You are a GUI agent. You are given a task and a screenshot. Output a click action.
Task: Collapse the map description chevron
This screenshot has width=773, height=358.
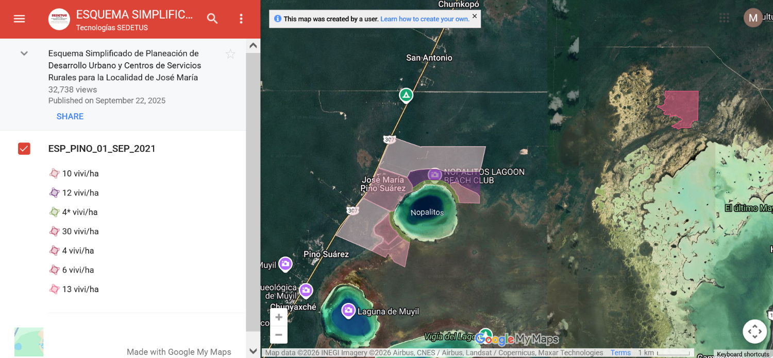[x=24, y=53]
